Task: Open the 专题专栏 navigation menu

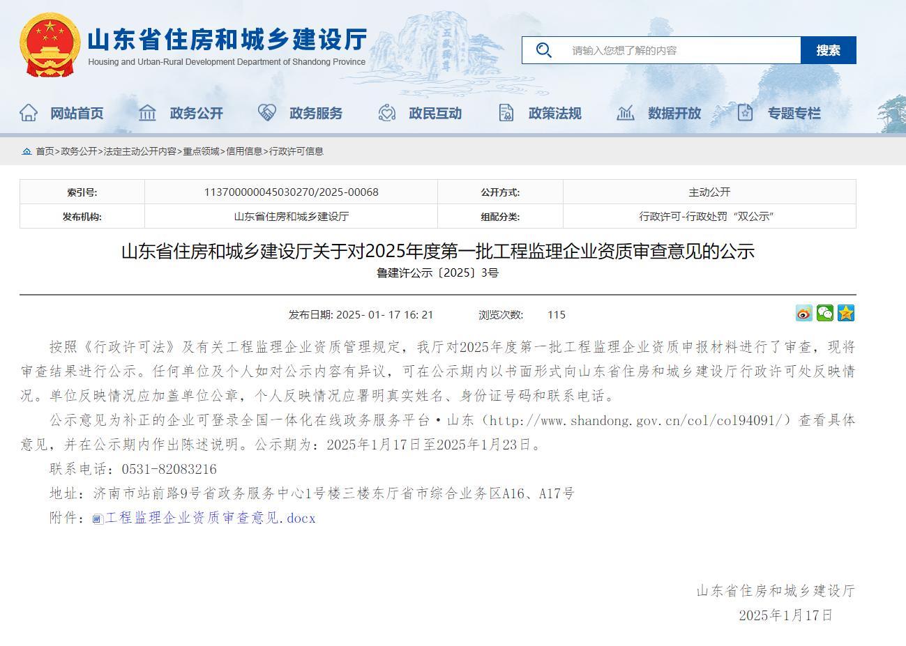Action: click(x=794, y=113)
